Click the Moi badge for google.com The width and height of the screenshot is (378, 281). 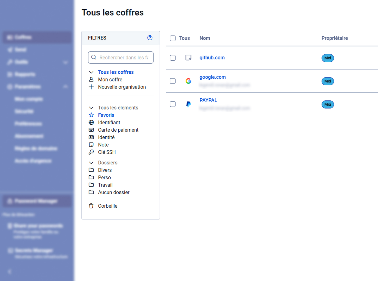click(328, 81)
